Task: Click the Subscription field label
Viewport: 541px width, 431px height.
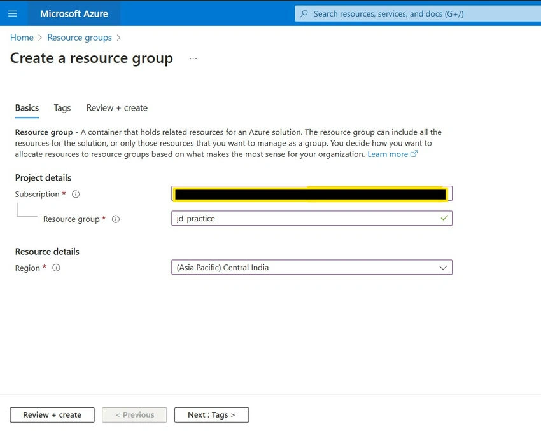Action: click(38, 195)
